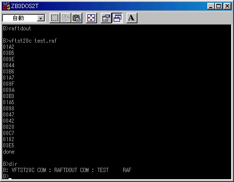Click the 'B>dir' command text

[x=10, y=164]
